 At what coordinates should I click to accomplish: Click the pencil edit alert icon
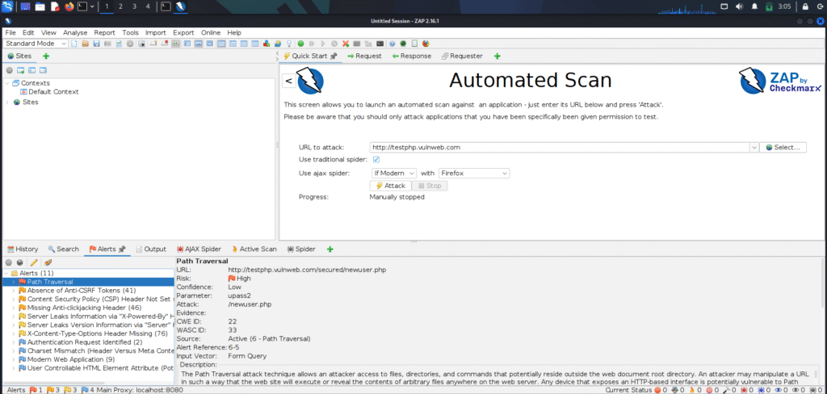[x=34, y=262]
